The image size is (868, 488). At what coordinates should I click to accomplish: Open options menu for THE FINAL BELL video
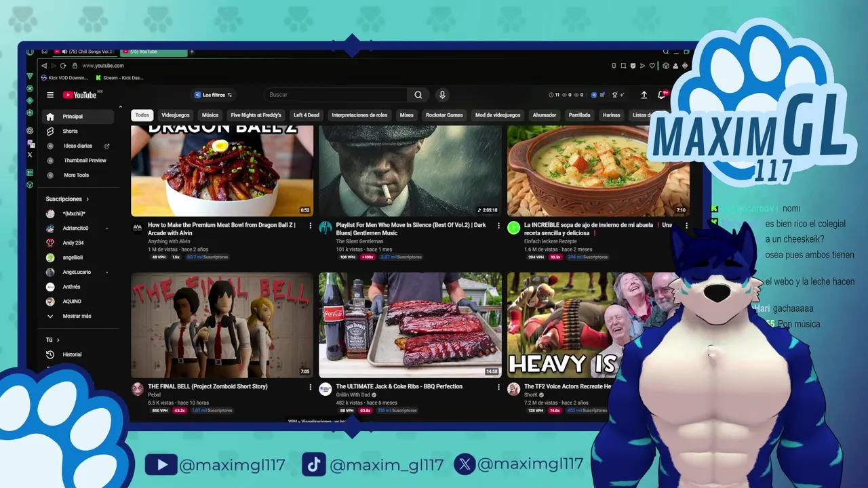(x=311, y=387)
